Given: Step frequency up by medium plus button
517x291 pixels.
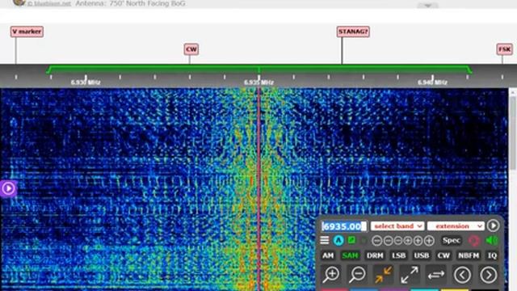Looking at the screenshot, I should (418, 241).
